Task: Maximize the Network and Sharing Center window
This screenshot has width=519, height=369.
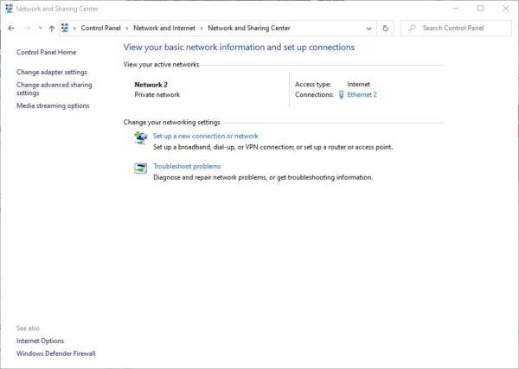Action: (x=481, y=9)
